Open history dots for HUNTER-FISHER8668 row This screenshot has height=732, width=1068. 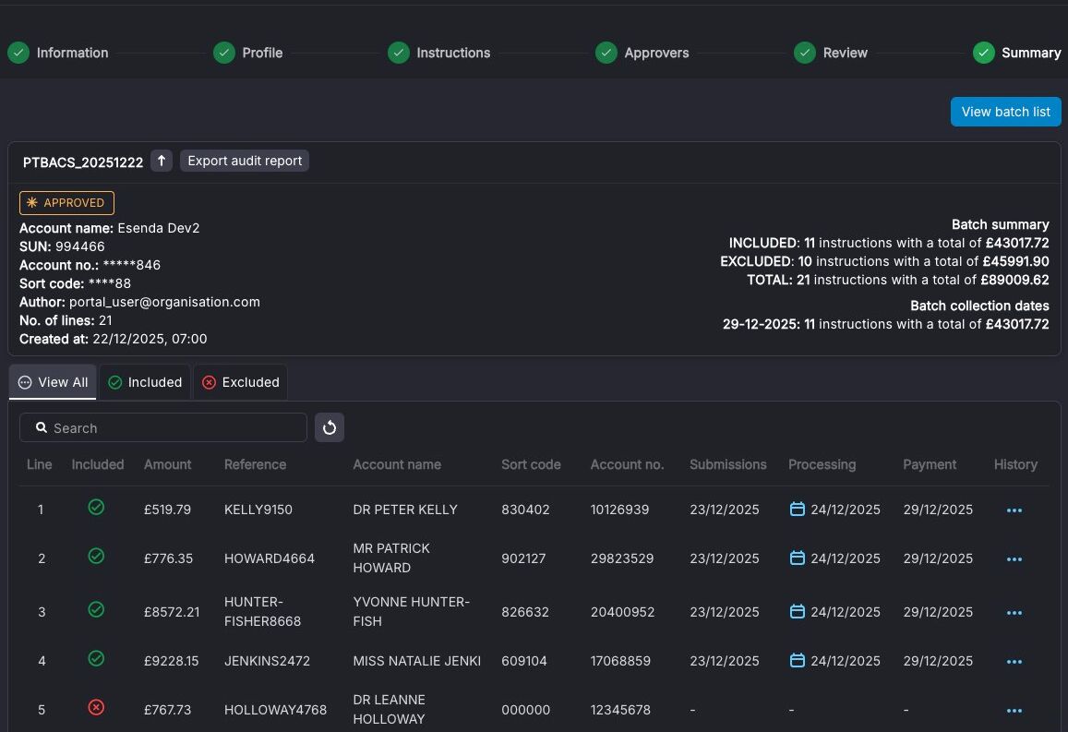(x=1014, y=613)
